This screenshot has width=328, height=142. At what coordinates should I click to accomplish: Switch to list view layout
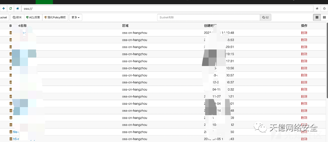click(317, 17)
